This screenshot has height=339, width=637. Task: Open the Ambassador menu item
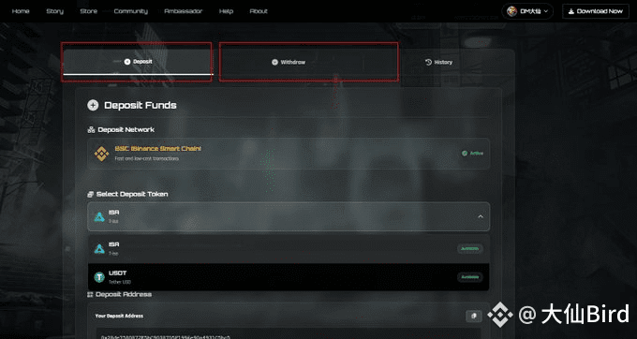click(184, 11)
